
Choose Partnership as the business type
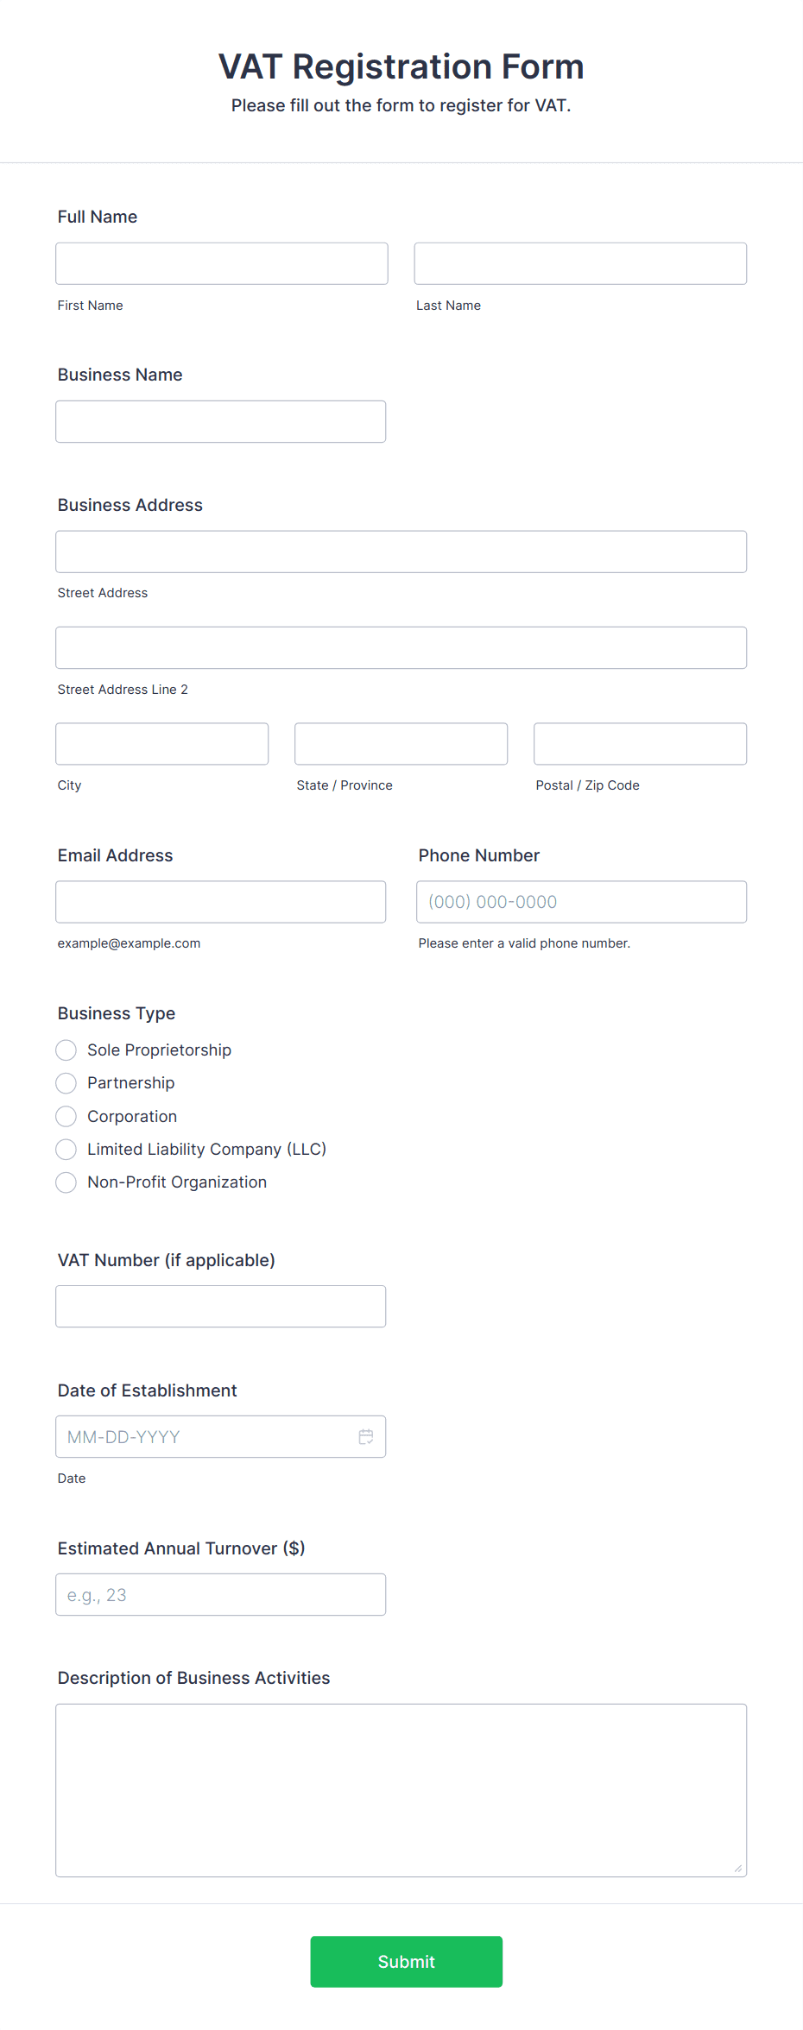point(66,1082)
